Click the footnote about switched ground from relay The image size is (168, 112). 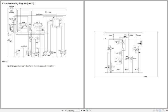(x=31, y=66)
